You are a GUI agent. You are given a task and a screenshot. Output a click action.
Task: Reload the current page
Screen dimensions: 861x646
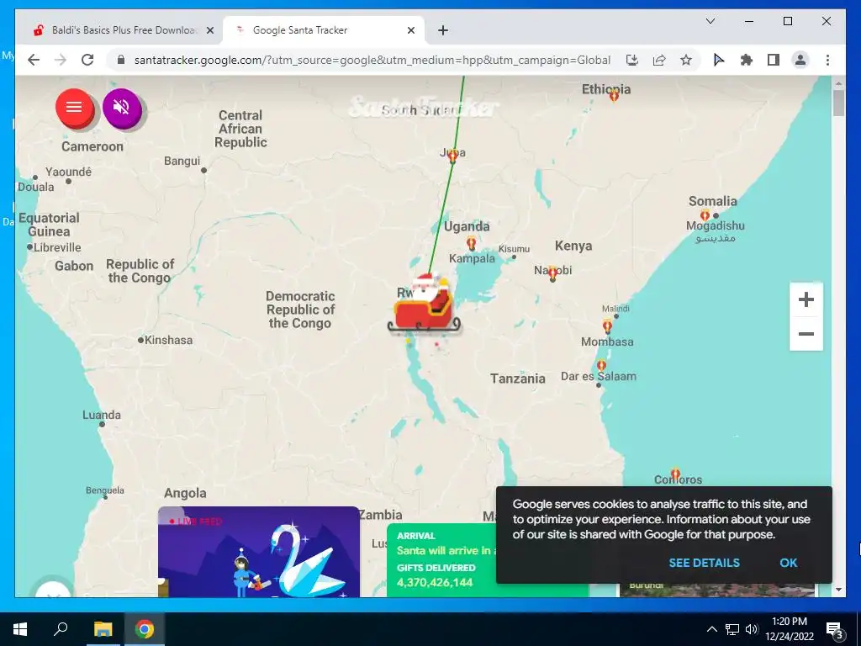(x=87, y=60)
